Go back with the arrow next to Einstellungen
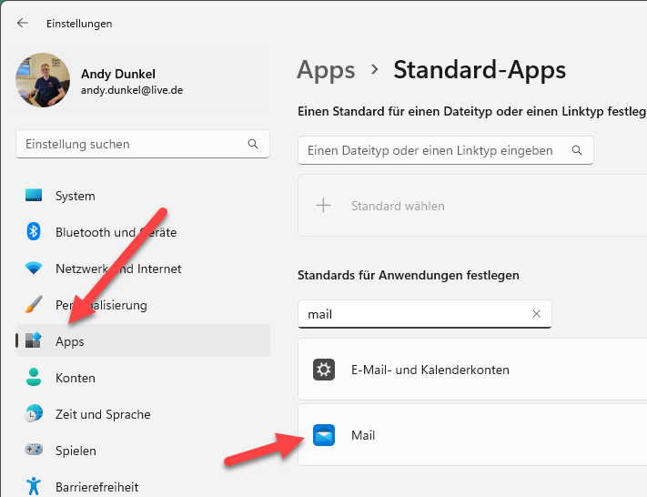The height and width of the screenshot is (497, 647). [22, 23]
